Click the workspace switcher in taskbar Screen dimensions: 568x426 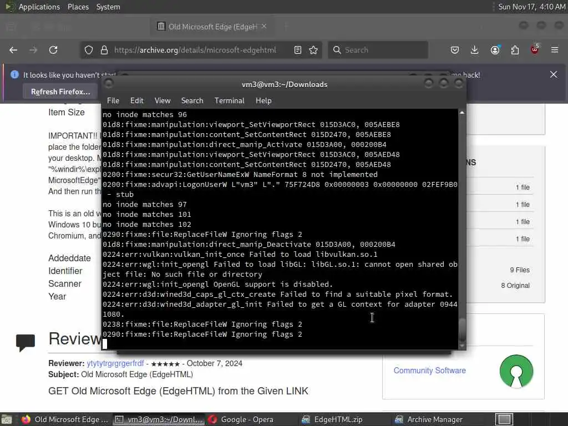504,419
